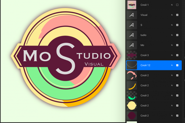Open blend mode N of Mo layer
Screen dimensions: 185x123
pyautogui.click(x=172, y=45)
